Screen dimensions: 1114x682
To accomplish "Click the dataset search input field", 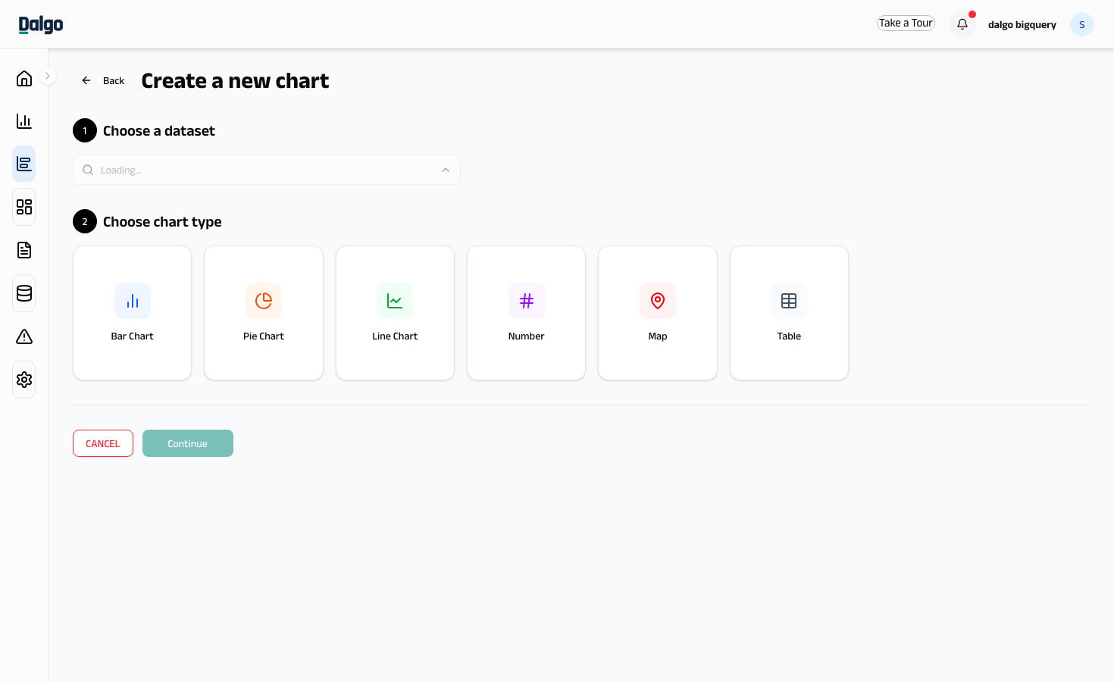I will click(x=267, y=170).
